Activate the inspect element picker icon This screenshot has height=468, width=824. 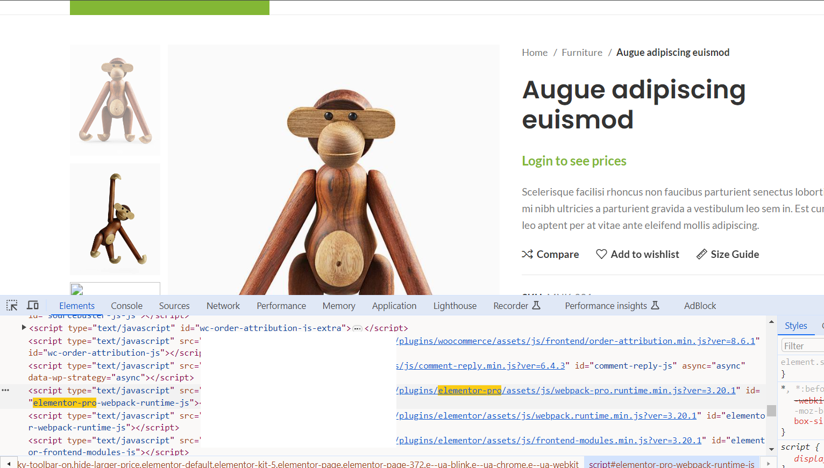12,305
